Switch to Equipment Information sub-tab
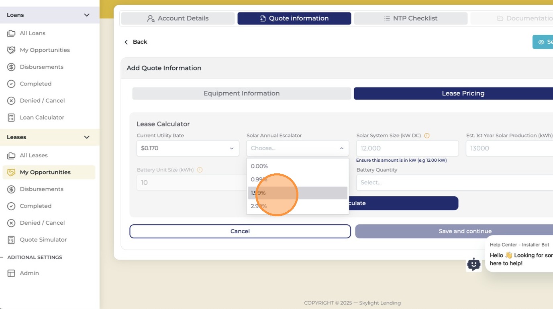The height and width of the screenshot is (309, 553). coord(242,94)
